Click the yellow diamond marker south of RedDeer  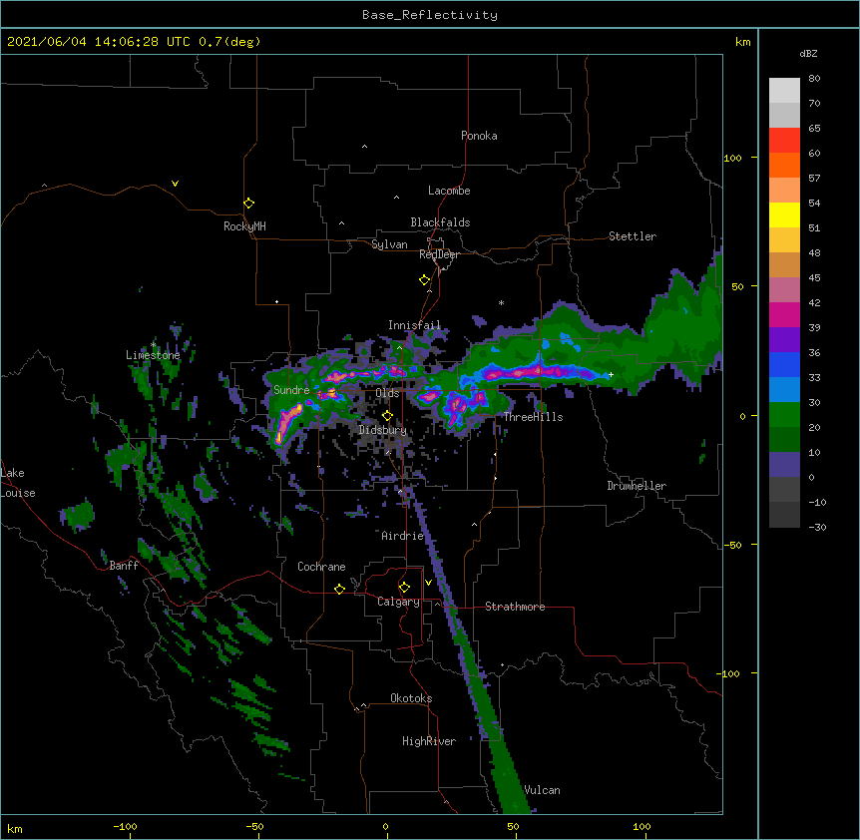pos(424,280)
